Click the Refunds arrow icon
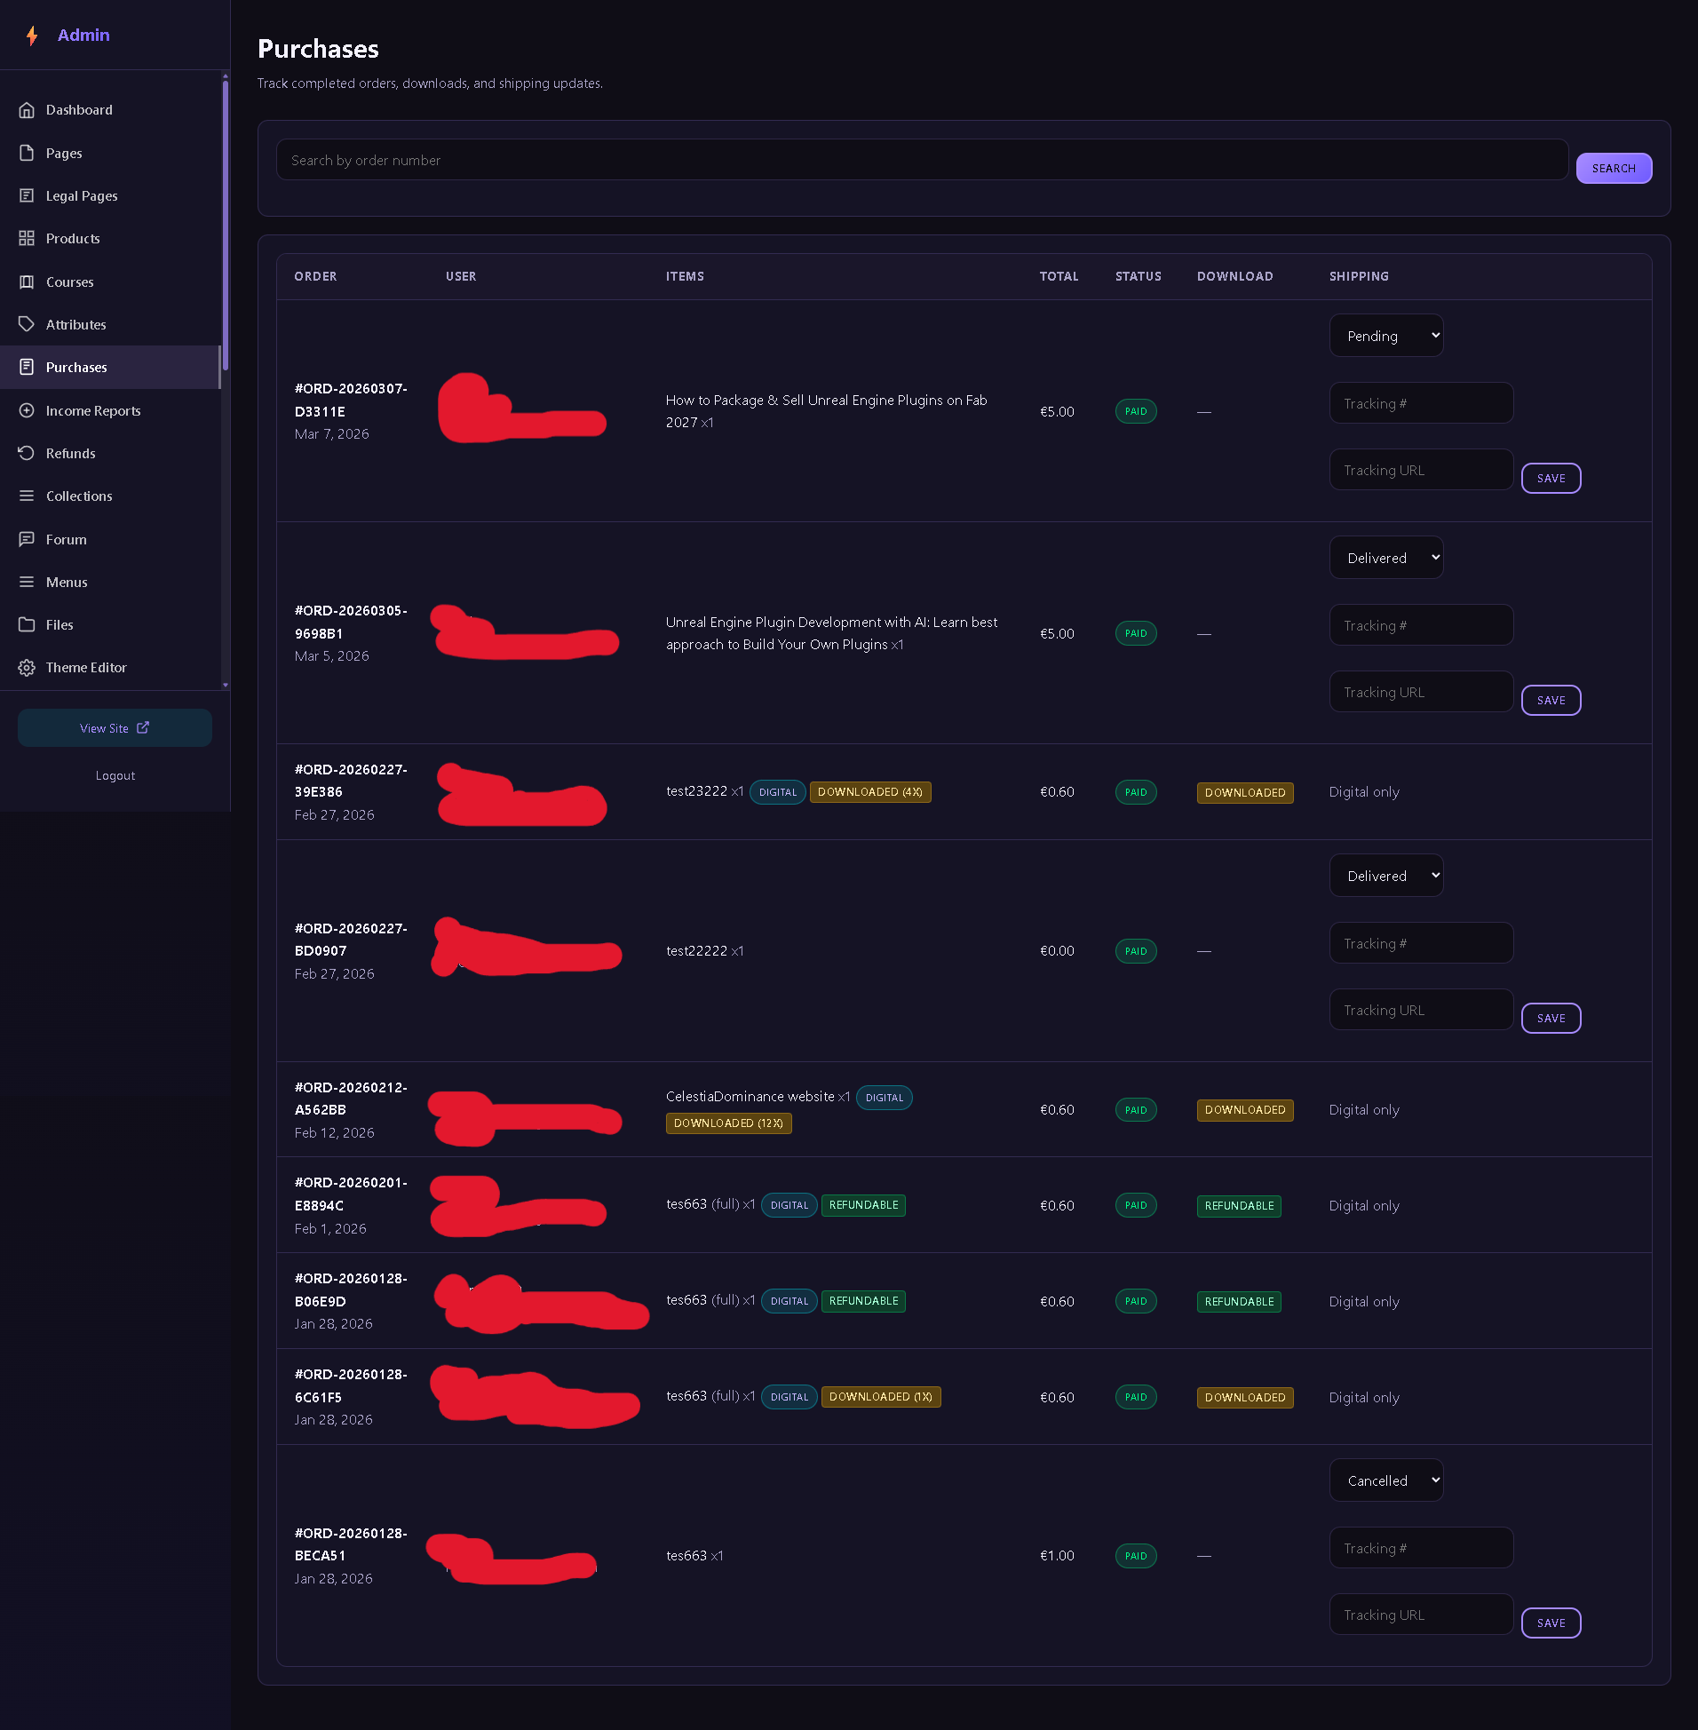Viewport: 1698px width, 1730px height. coord(27,453)
